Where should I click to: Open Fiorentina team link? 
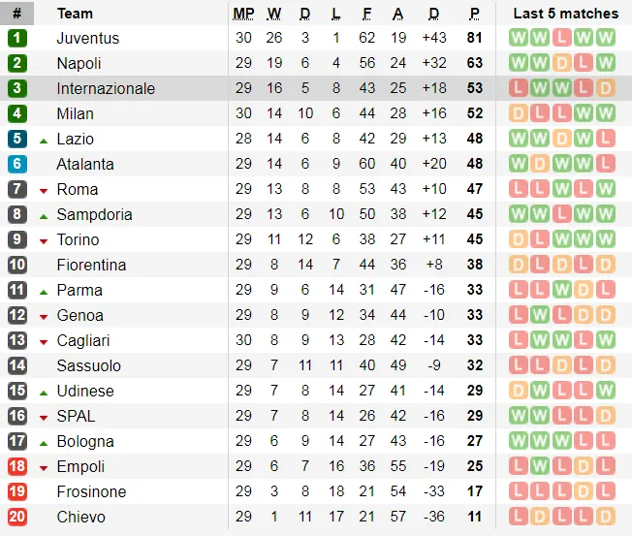pos(91,265)
